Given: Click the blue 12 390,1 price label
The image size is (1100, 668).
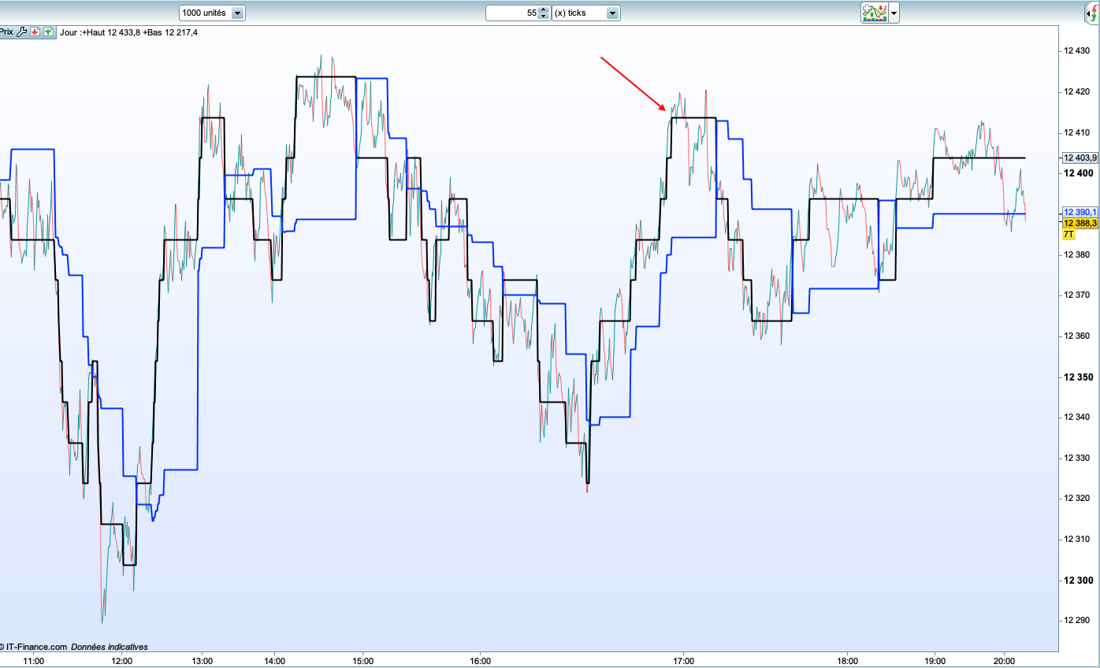Looking at the screenshot, I should click(x=1080, y=213).
